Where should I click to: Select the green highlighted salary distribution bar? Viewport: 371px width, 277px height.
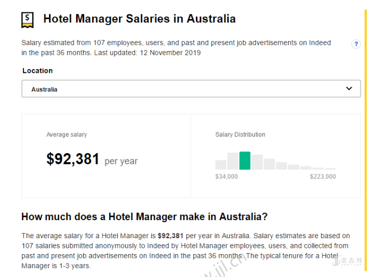tap(245, 161)
